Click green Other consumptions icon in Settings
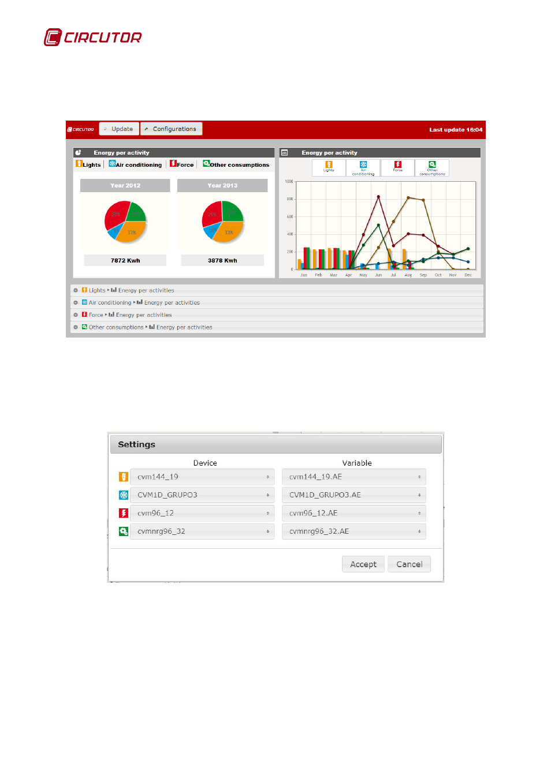551x779 pixels. point(123,531)
